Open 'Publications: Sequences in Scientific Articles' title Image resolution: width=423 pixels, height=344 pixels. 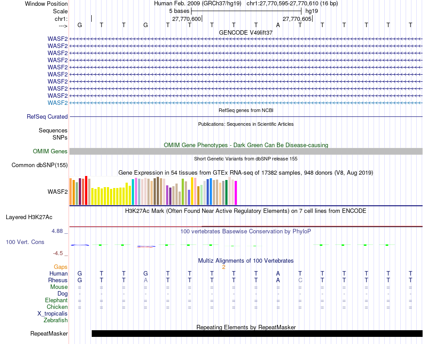pyautogui.click(x=246, y=124)
